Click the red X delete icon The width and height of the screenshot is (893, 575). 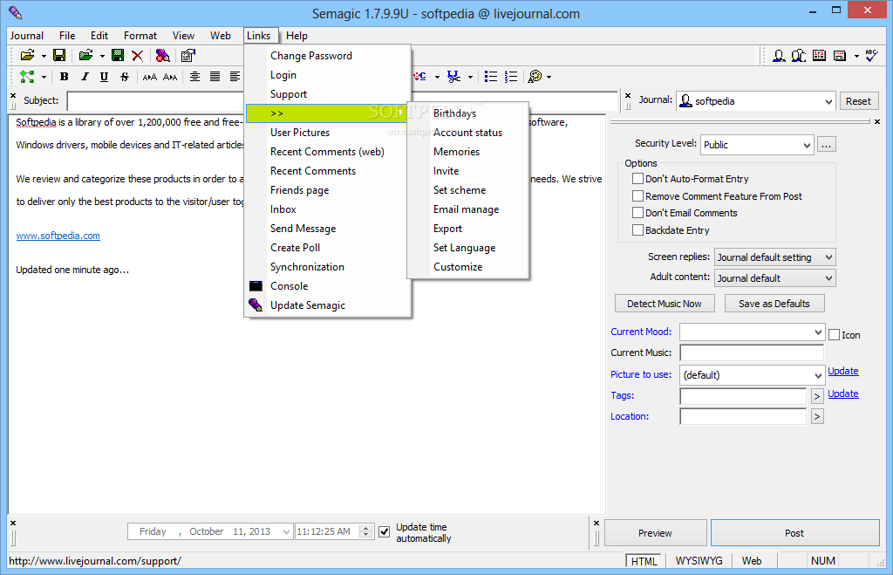[x=137, y=55]
